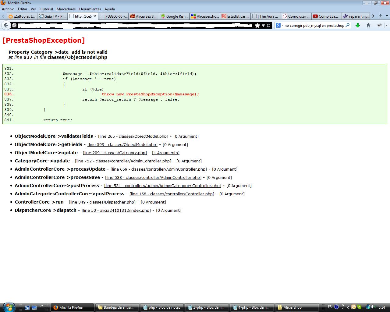The image size is (390, 312).
Task: Click the [PrestaShopException] heading
Action: tap(44, 40)
